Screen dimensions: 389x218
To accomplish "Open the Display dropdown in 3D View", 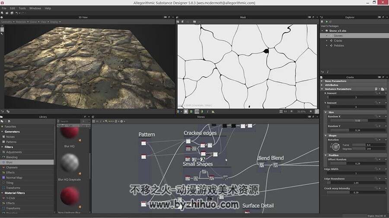I will [55, 22].
